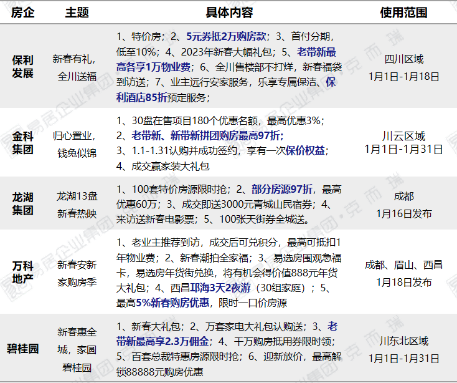This screenshot has height=383, width=457.
Task: Click the 1月18日发布 text
Action: click(x=403, y=283)
